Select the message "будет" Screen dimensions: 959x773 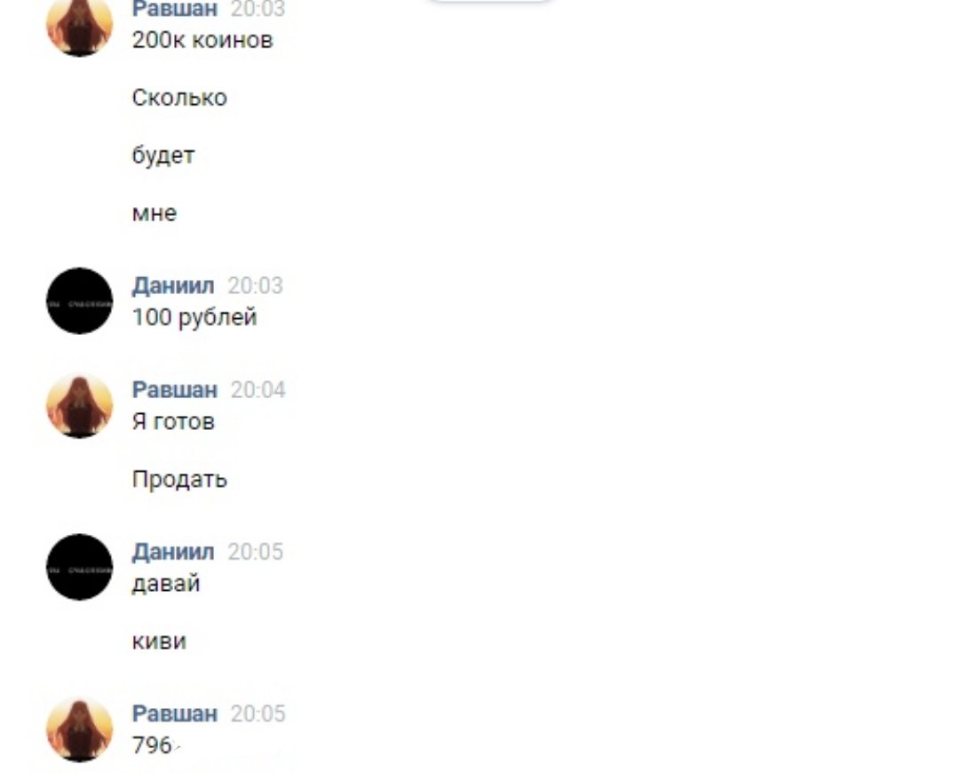pyautogui.click(x=163, y=155)
